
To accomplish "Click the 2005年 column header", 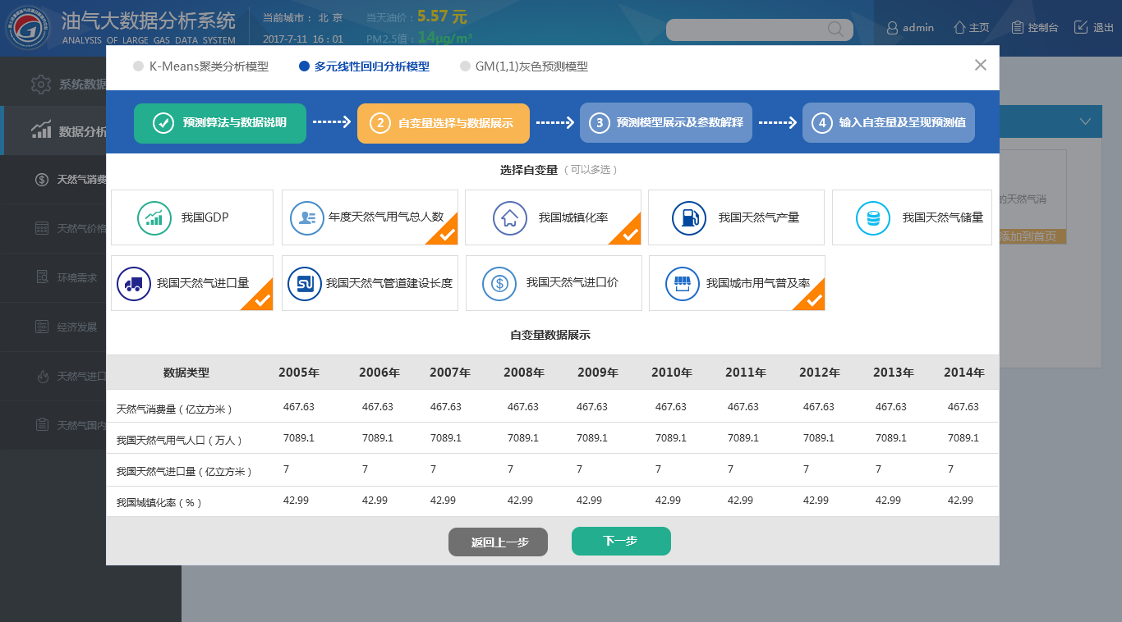I will (299, 373).
